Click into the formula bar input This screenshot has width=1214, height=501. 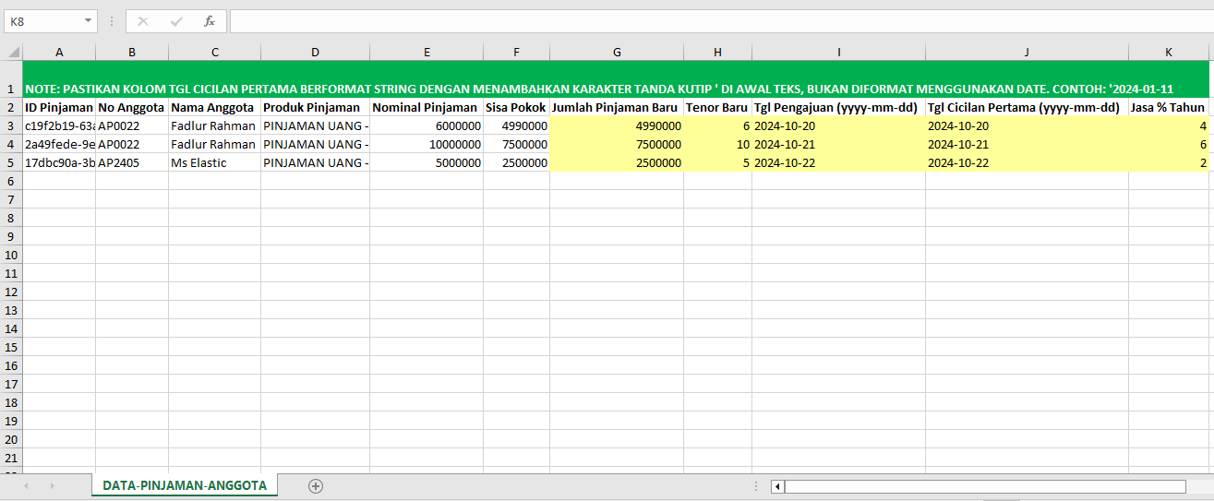point(721,21)
